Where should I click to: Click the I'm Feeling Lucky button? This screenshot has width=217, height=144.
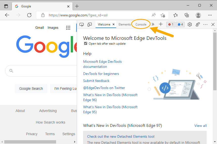click(63, 89)
